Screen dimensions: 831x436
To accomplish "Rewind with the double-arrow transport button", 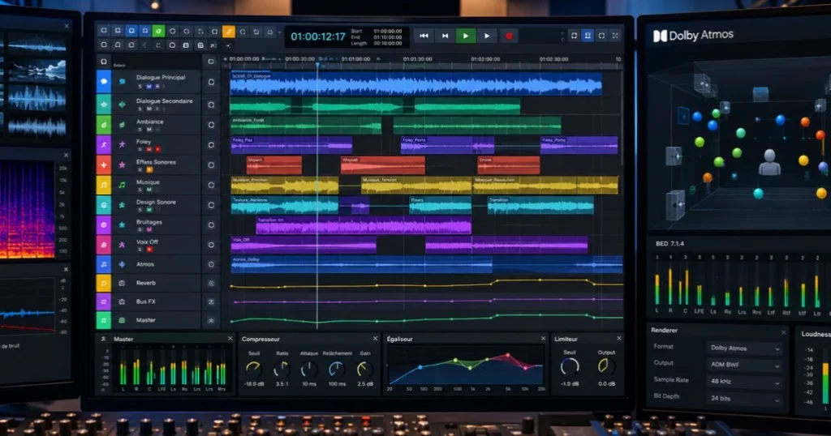I will [424, 36].
